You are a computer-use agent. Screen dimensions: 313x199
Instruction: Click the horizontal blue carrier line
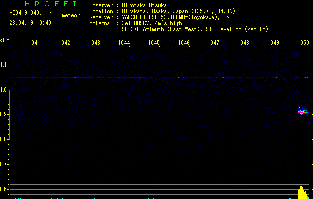[159, 78]
